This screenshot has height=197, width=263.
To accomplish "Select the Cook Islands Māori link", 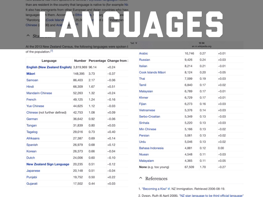I will pyautogui.click(x=152, y=72).
